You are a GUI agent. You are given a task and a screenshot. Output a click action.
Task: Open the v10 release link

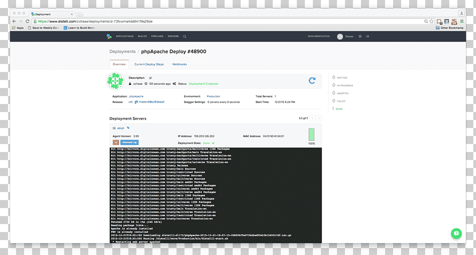pyautogui.click(x=130, y=102)
